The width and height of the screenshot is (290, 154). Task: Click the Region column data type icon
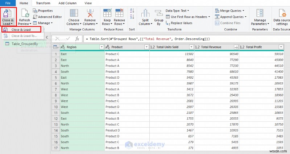pos(63,47)
